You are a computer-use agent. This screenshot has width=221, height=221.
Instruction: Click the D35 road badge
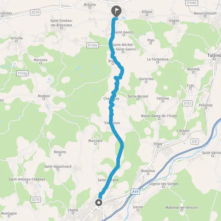pyautogui.click(x=194, y=141)
